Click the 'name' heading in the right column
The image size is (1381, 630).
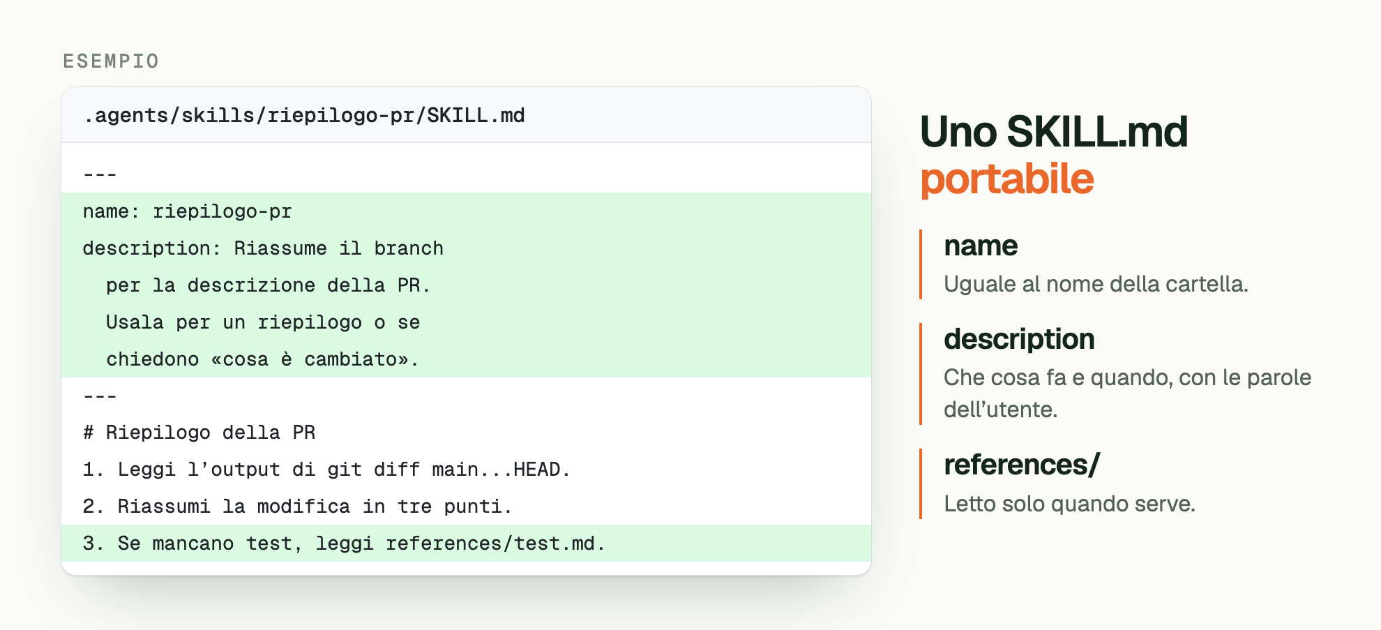pyautogui.click(x=980, y=246)
